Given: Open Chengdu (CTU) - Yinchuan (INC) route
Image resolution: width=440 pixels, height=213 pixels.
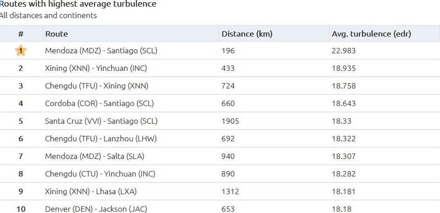Looking at the screenshot, I should pyautogui.click(x=100, y=174).
